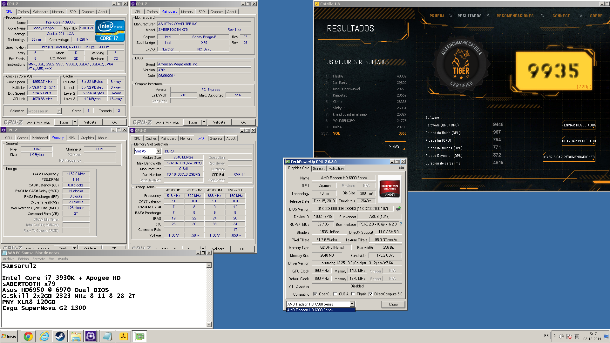Show hidden tray icons with the chevron
The width and height of the screenshot is (610, 343).
[x=554, y=336]
